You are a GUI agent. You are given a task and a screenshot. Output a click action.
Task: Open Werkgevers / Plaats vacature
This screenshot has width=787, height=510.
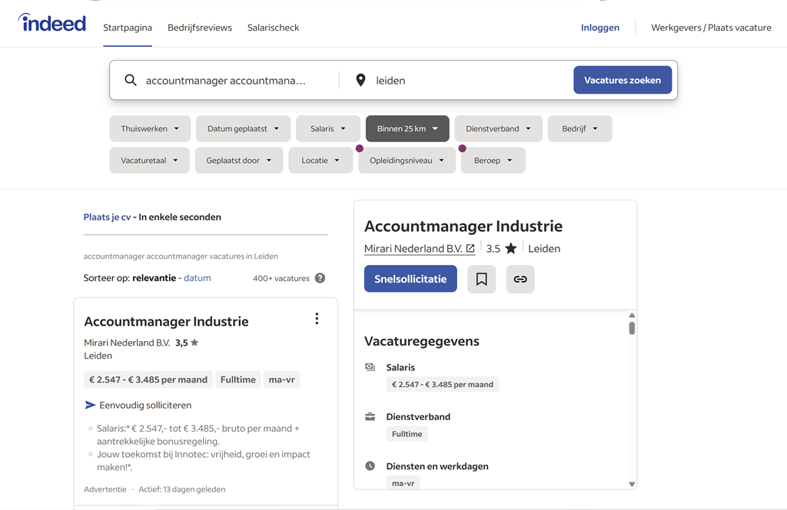[711, 28]
